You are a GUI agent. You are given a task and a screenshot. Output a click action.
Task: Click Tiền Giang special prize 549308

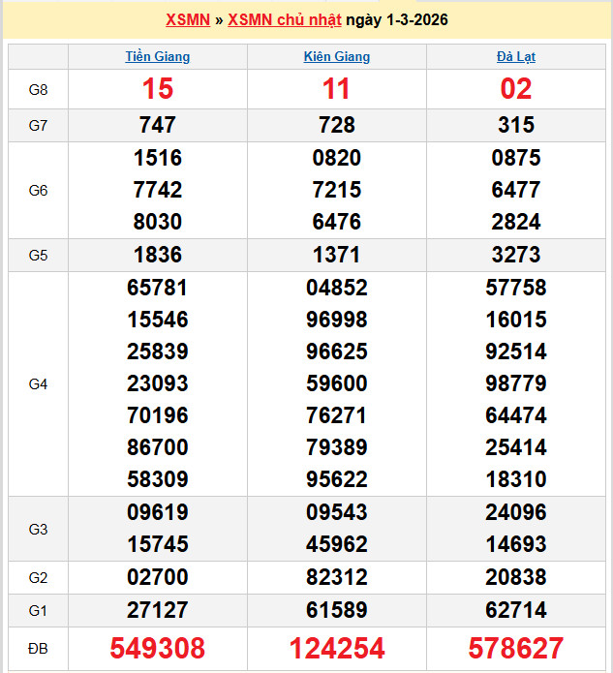point(158,648)
